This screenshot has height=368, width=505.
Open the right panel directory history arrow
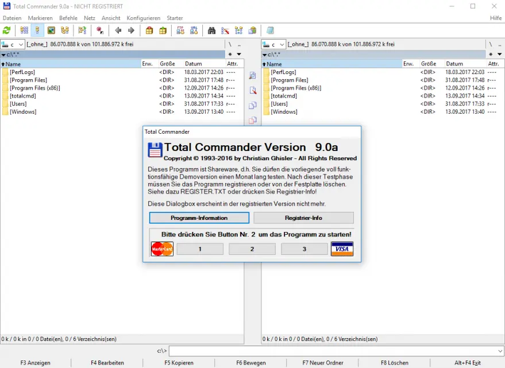(499, 55)
